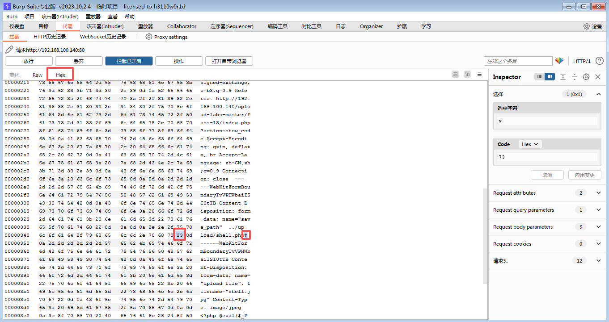
Task: Click the 取消 cancel button in Inspector
Action: 547,175
